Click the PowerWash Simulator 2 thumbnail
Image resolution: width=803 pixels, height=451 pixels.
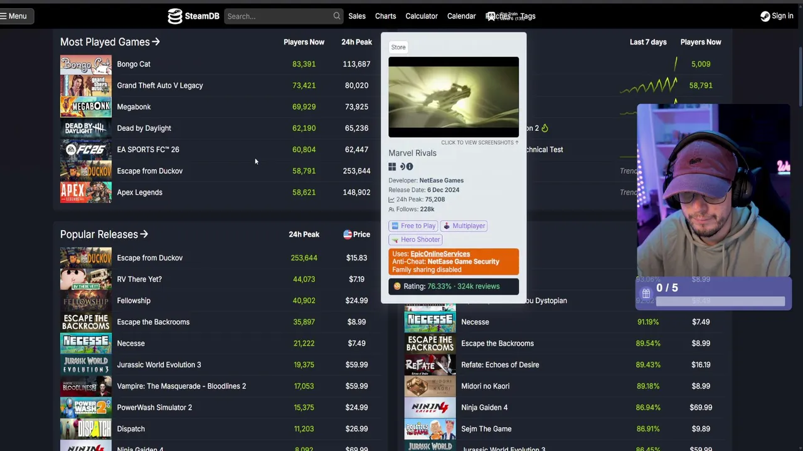click(86, 407)
